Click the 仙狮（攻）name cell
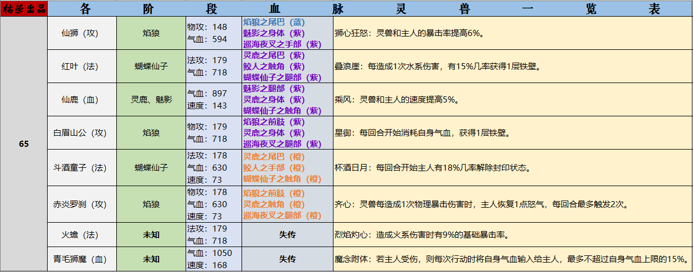 point(82,33)
